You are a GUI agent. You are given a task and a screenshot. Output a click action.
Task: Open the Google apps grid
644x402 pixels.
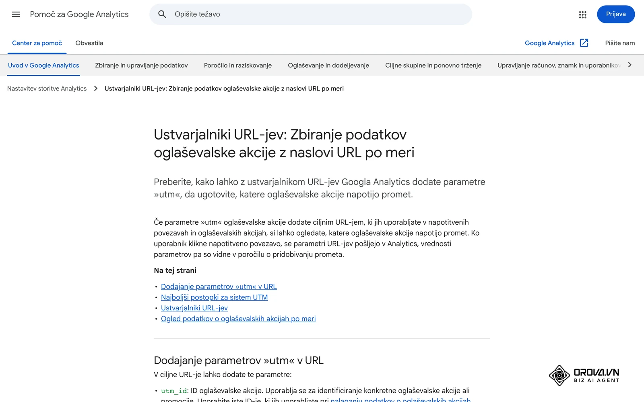click(582, 14)
